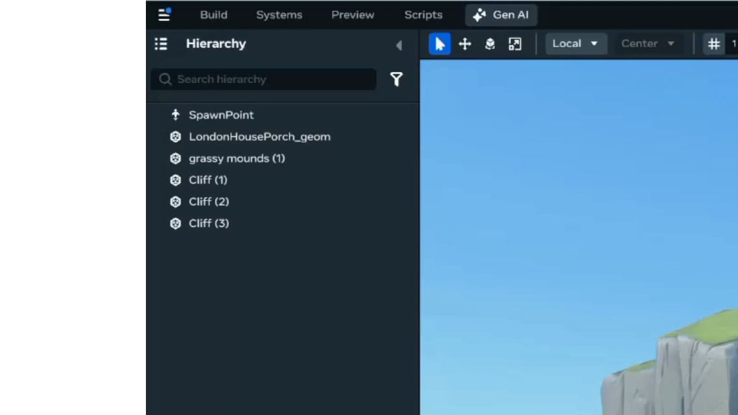Click the Cliff (3) mesh icon

pos(175,223)
